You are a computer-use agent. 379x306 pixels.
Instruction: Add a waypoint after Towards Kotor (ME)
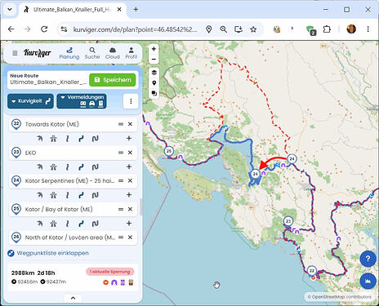(x=129, y=139)
